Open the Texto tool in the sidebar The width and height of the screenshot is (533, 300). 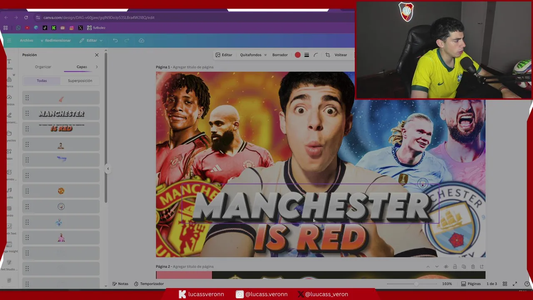(x=9, y=64)
